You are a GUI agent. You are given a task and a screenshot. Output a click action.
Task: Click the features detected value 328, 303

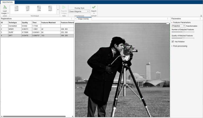click(x=64, y=29)
